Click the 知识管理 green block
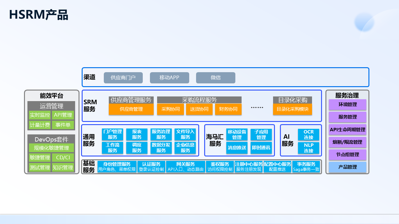 (63, 167)
